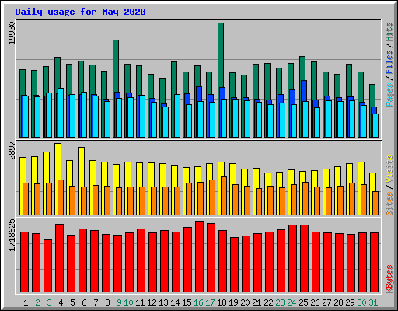
Task: Click the green day 24 label
Action: coord(292,302)
